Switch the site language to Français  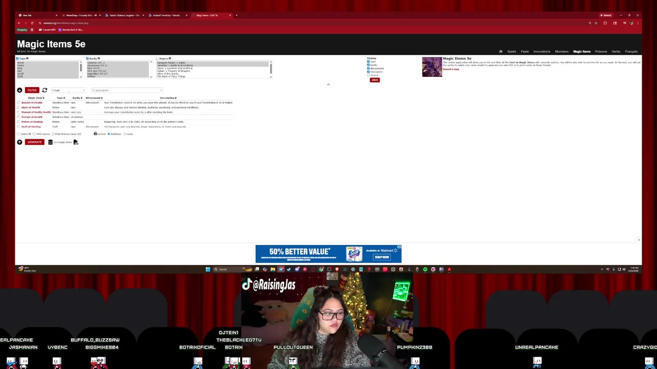point(631,51)
